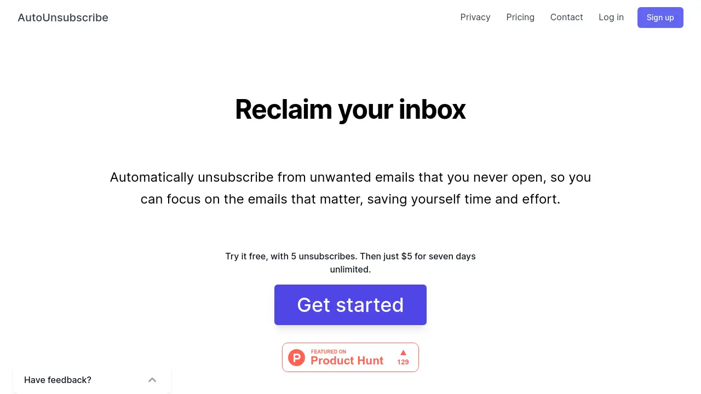The image size is (701, 394).
Task: Select Log in from the header
Action: (611, 18)
